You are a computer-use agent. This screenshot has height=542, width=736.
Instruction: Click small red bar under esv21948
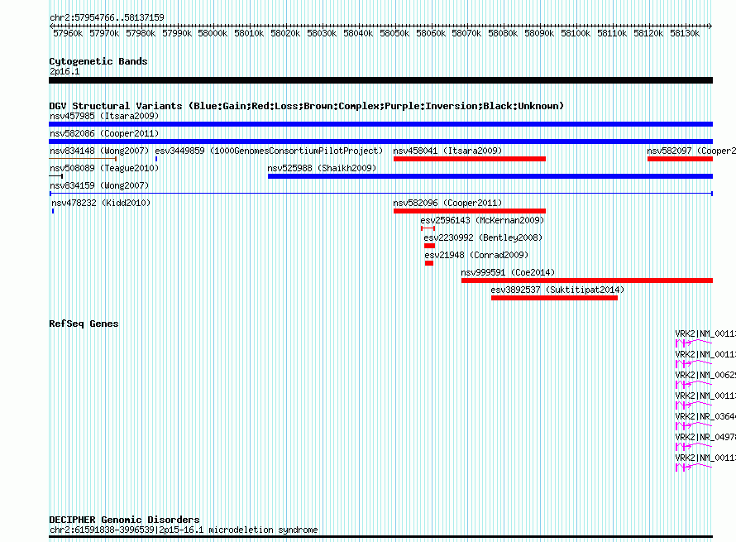pyautogui.click(x=429, y=263)
